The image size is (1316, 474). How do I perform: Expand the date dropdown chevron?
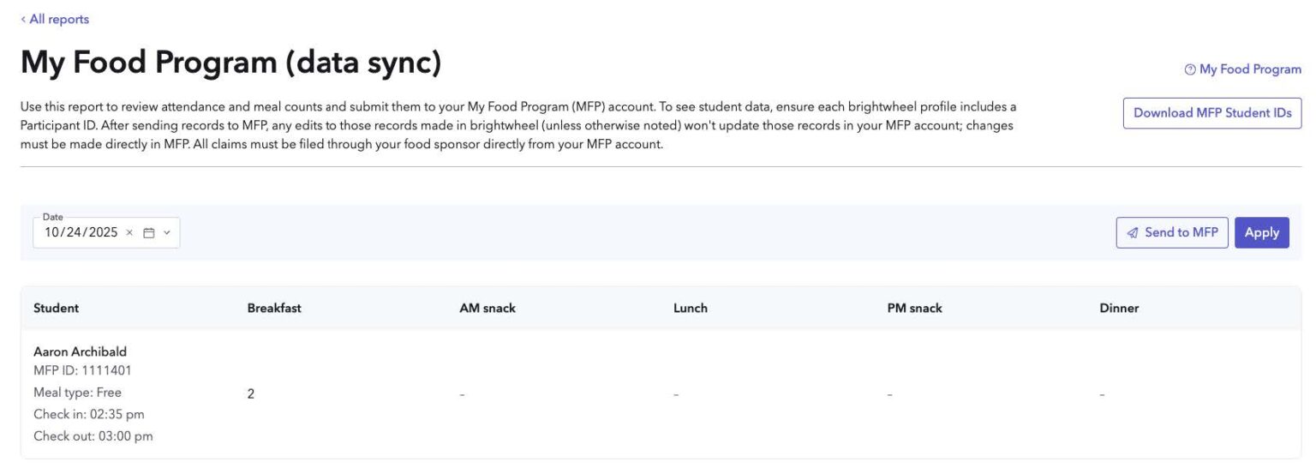pyautogui.click(x=167, y=232)
